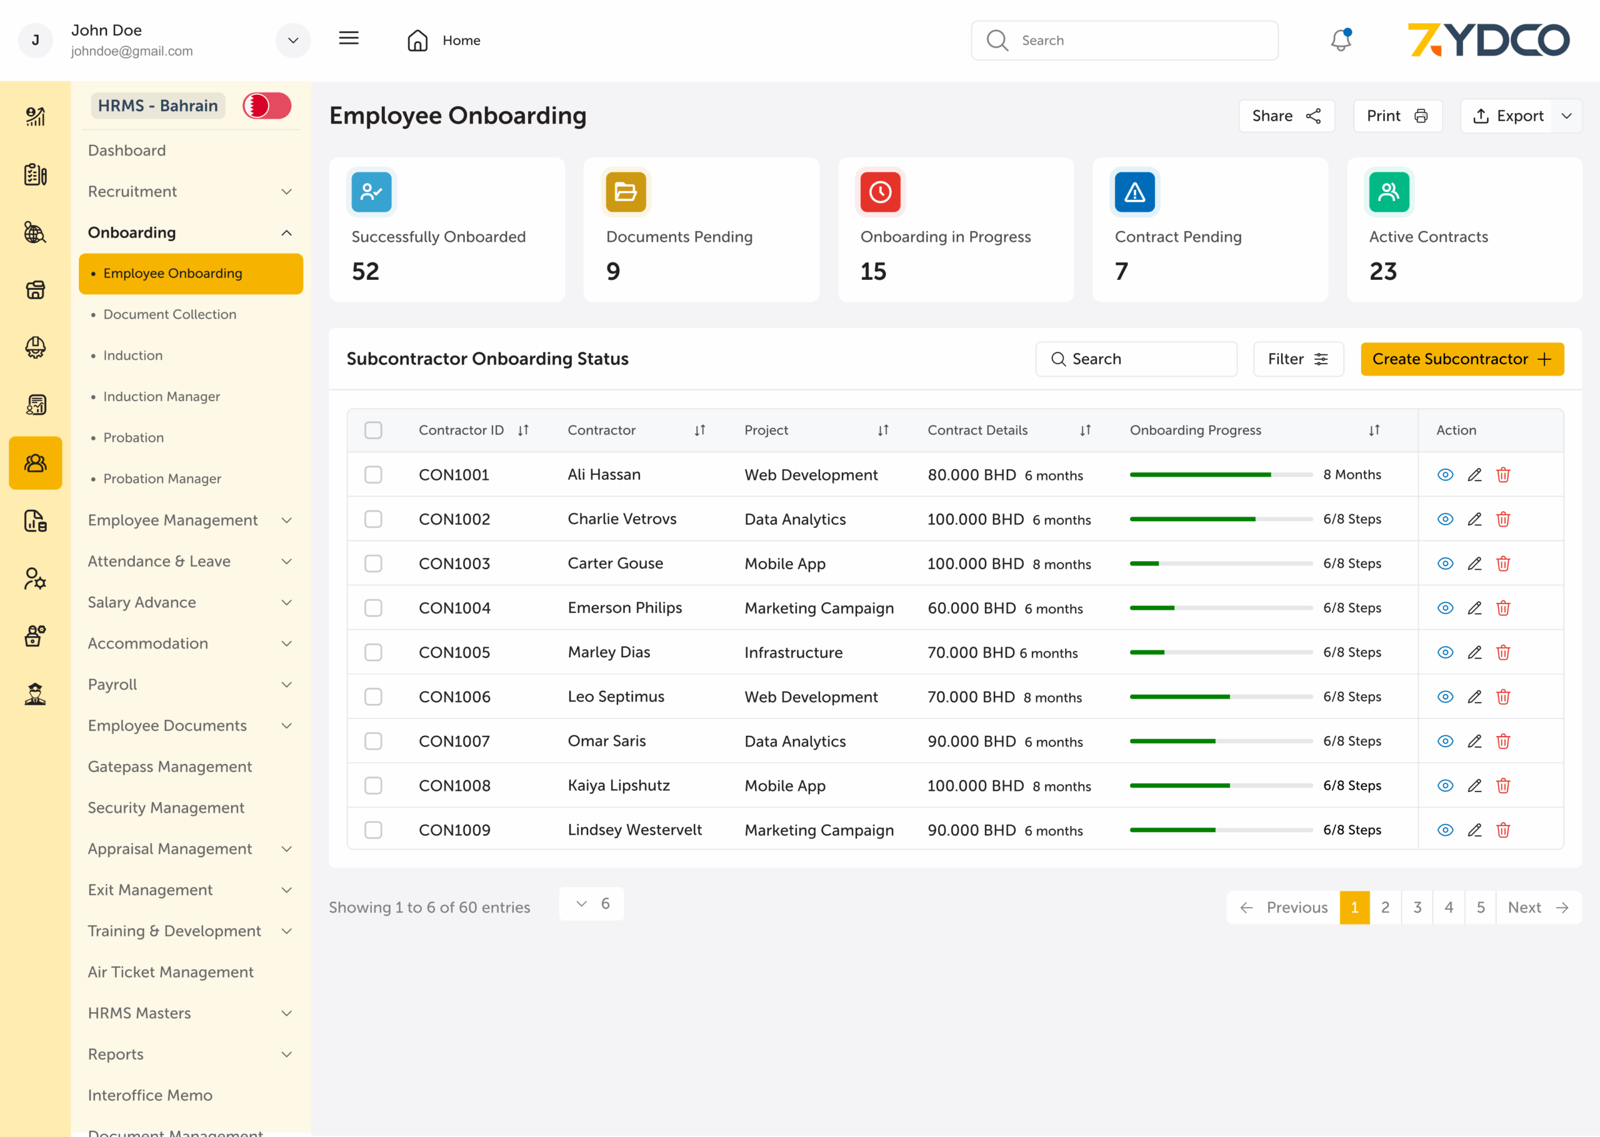Open the entries per page dropdown
This screenshot has height=1137, width=1600.
[591, 904]
